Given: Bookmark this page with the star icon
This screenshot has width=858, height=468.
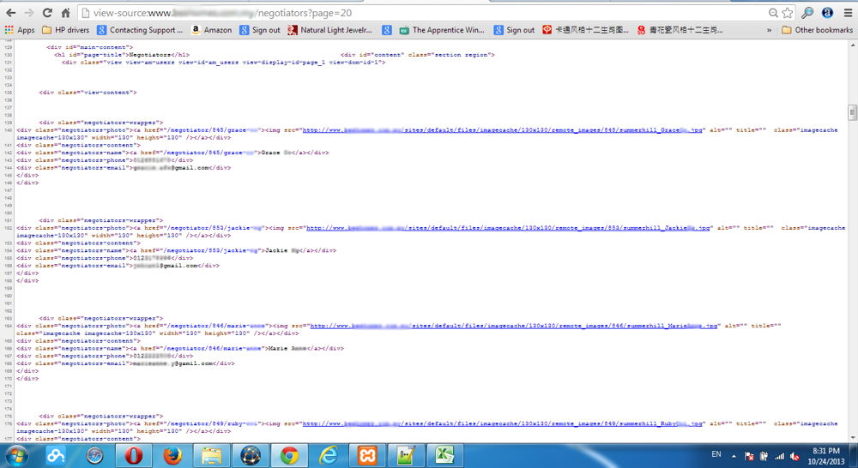Looking at the screenshot, I should (787, 13).
